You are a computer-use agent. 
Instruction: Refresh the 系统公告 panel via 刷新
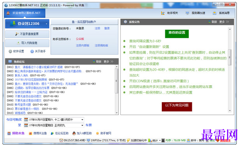tap(213, 22)
